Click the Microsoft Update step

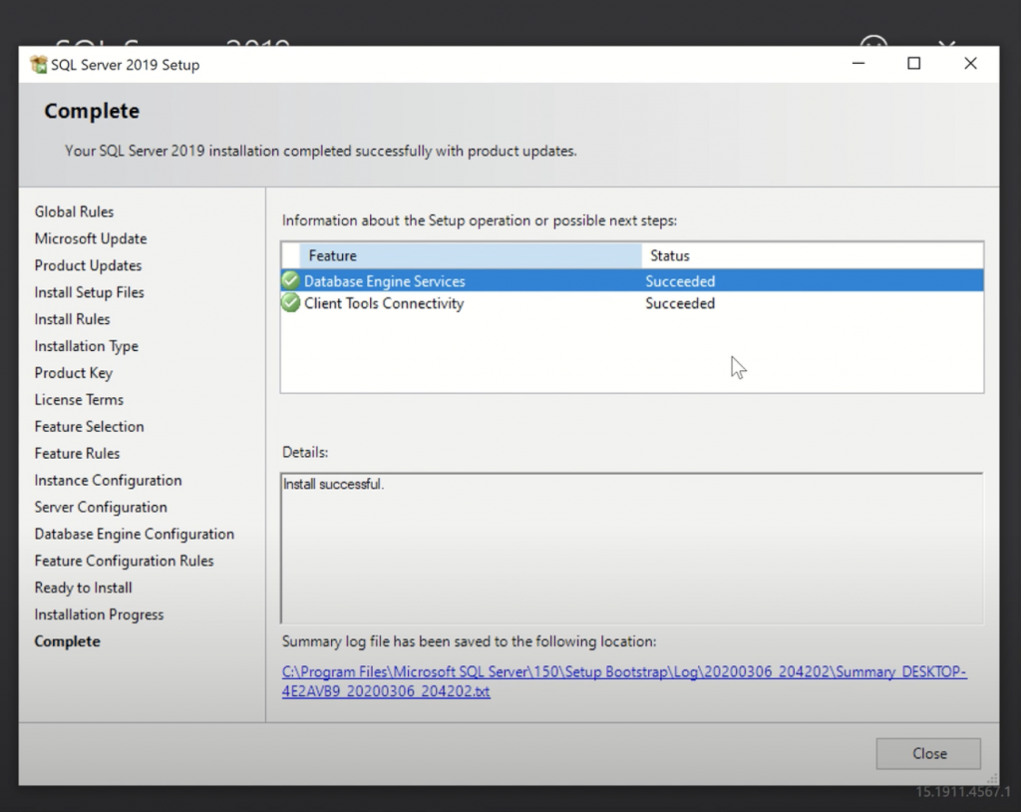click(x=91, y=238)
